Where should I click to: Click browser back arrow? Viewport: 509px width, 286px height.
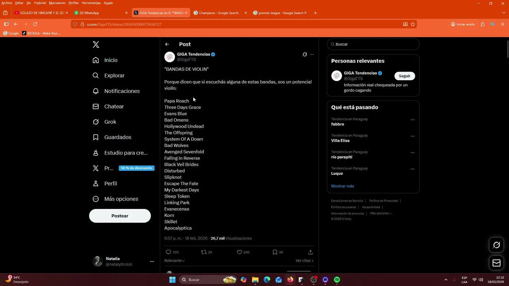[16, 24]
